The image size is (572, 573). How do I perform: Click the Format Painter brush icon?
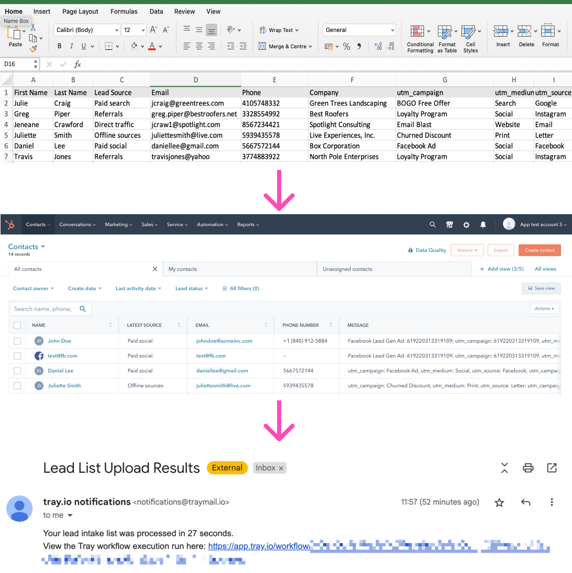[33, 49]
